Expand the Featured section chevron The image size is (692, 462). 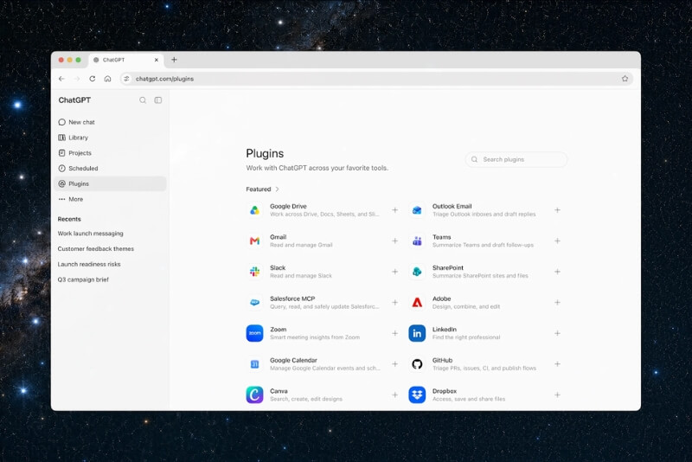click(x=277, y=189)
